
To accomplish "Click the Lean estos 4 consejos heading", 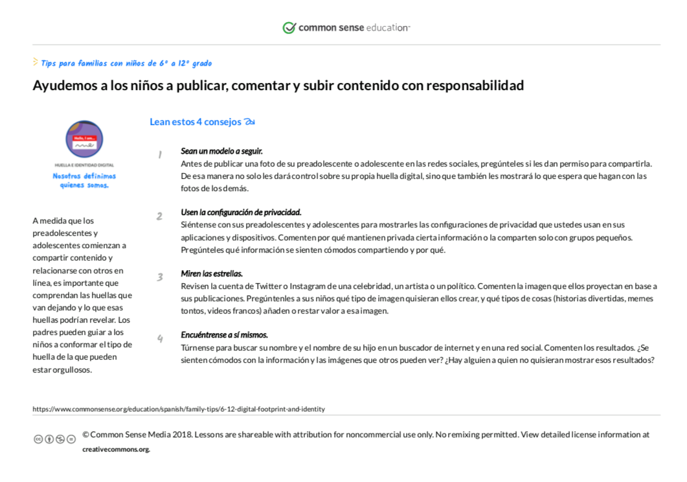I will 196,122.
